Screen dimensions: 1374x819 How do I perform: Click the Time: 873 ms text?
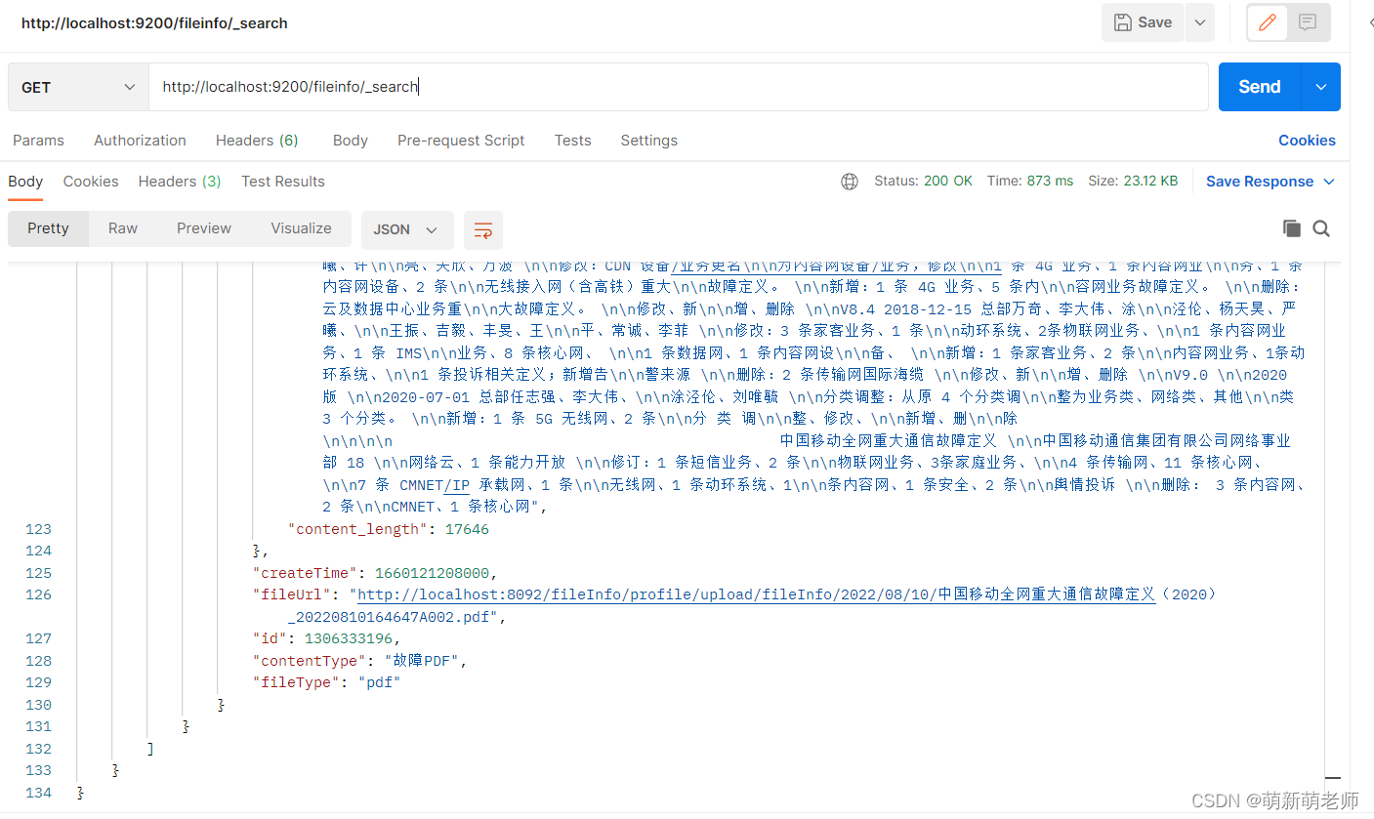pos(1030,182)
